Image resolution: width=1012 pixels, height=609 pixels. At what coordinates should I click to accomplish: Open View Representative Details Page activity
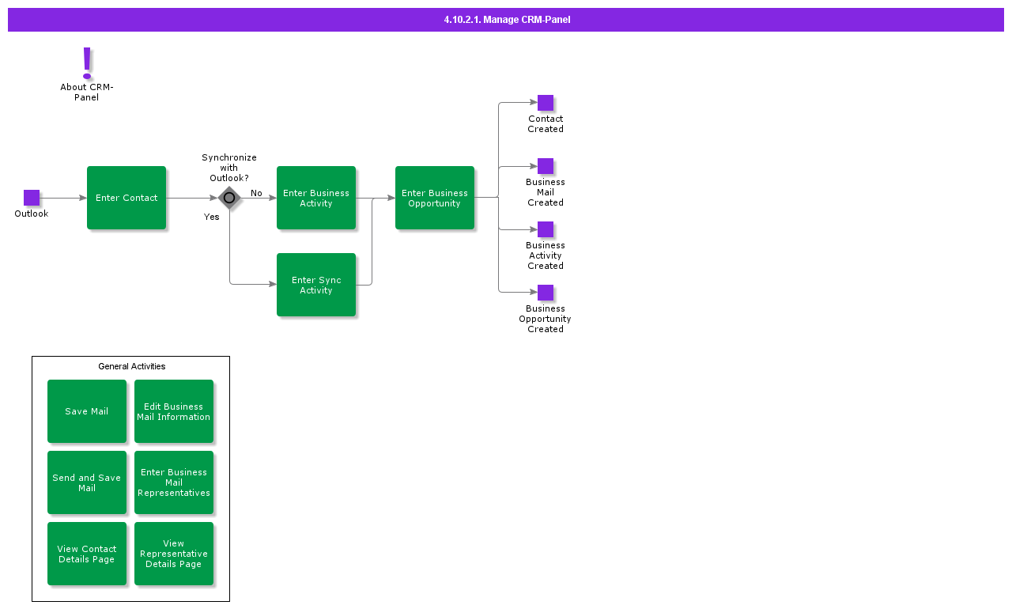174,554
